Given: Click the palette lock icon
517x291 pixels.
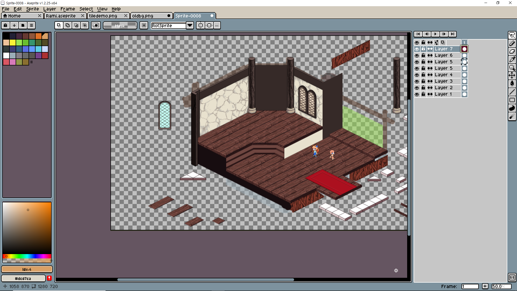Looking at the screenshot, I should pos(5,25).
